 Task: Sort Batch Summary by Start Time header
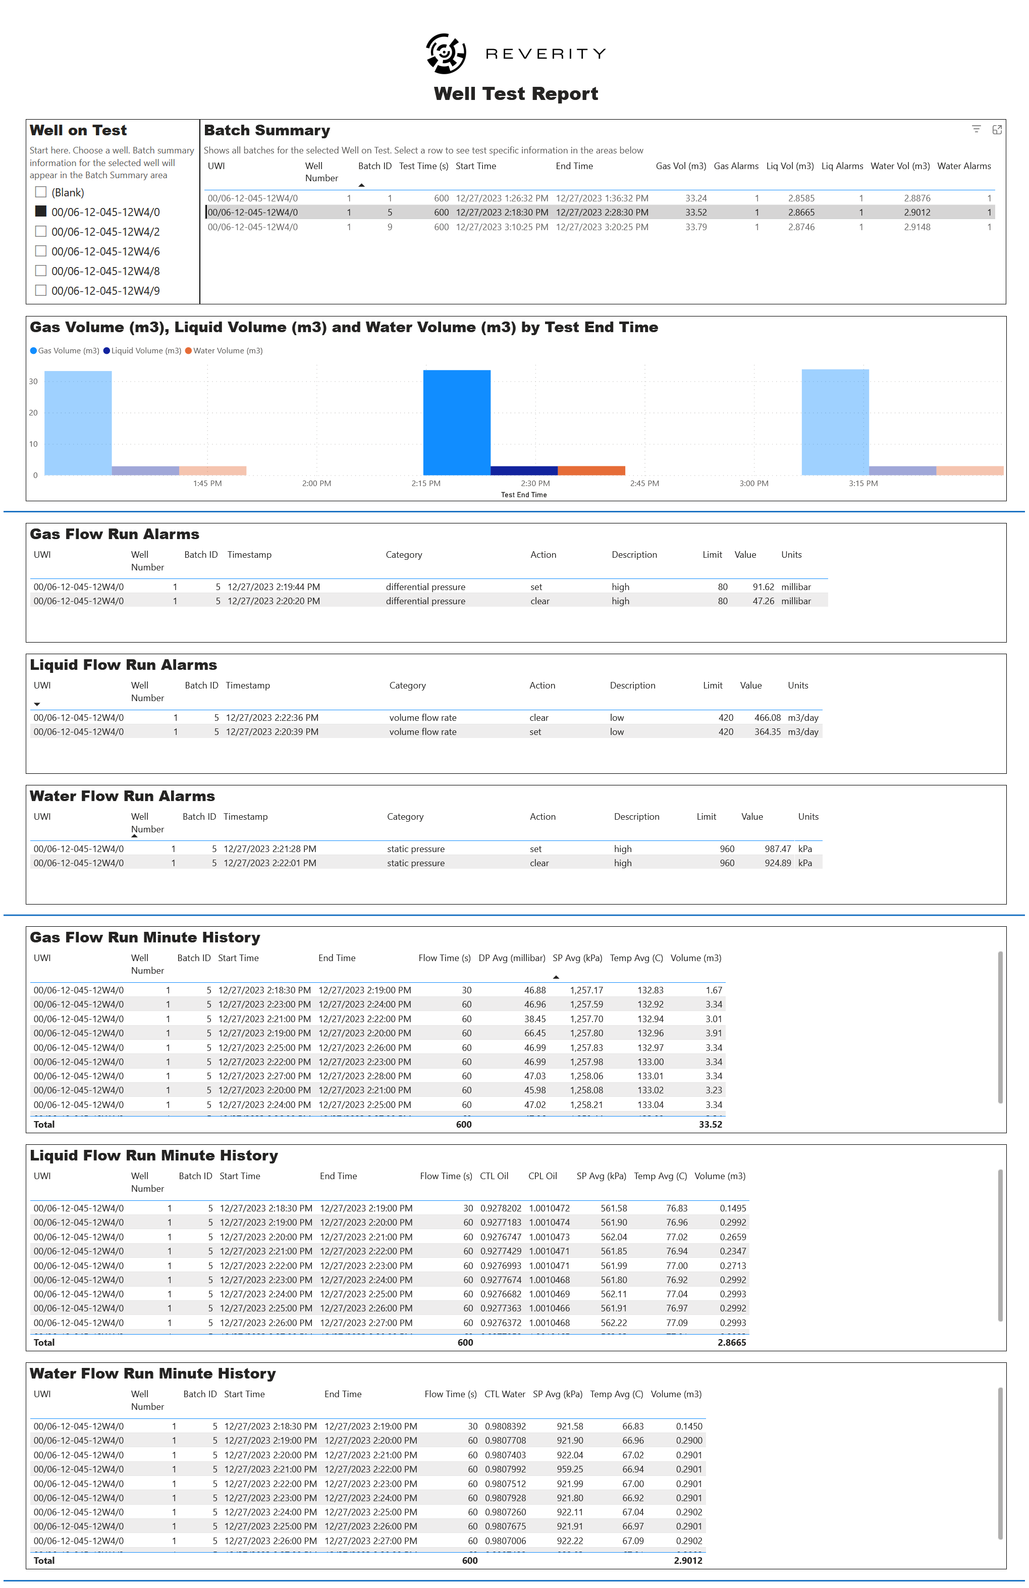click(475, 166)
